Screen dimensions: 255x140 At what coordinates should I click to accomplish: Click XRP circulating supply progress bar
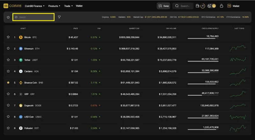(203, 95)
